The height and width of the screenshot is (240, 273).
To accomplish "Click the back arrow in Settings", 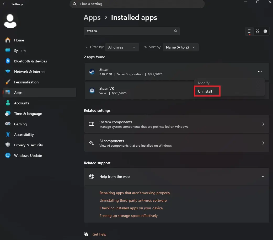I will 5,4.
